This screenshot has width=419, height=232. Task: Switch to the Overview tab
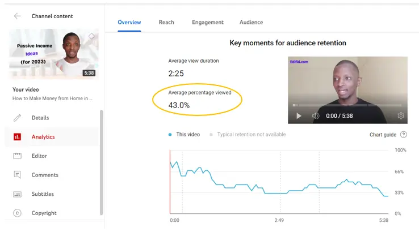point(129,23)
